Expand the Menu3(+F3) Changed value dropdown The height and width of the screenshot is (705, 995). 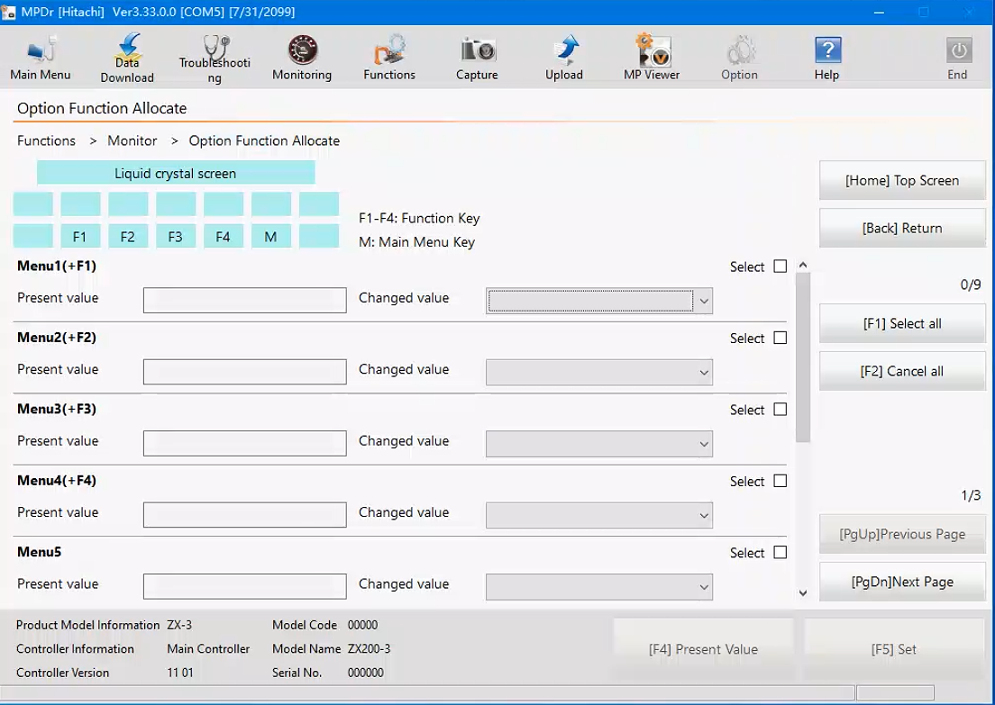point(704,445)
